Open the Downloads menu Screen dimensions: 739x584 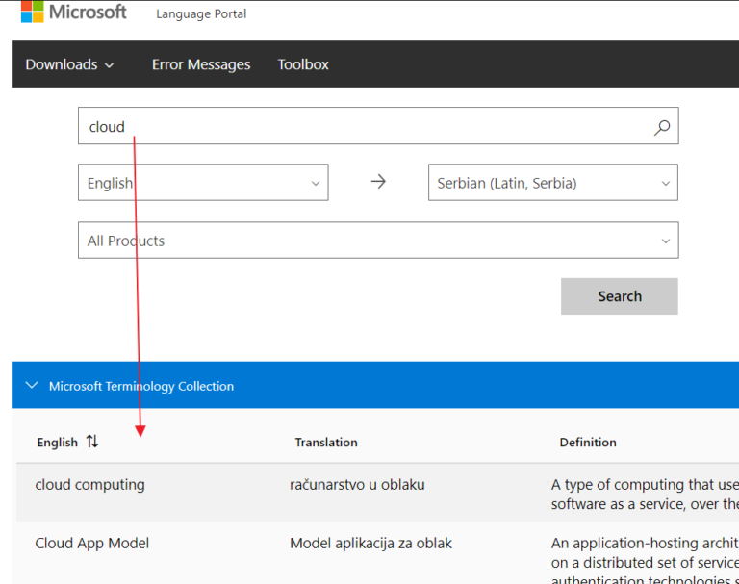pos(69,64)
